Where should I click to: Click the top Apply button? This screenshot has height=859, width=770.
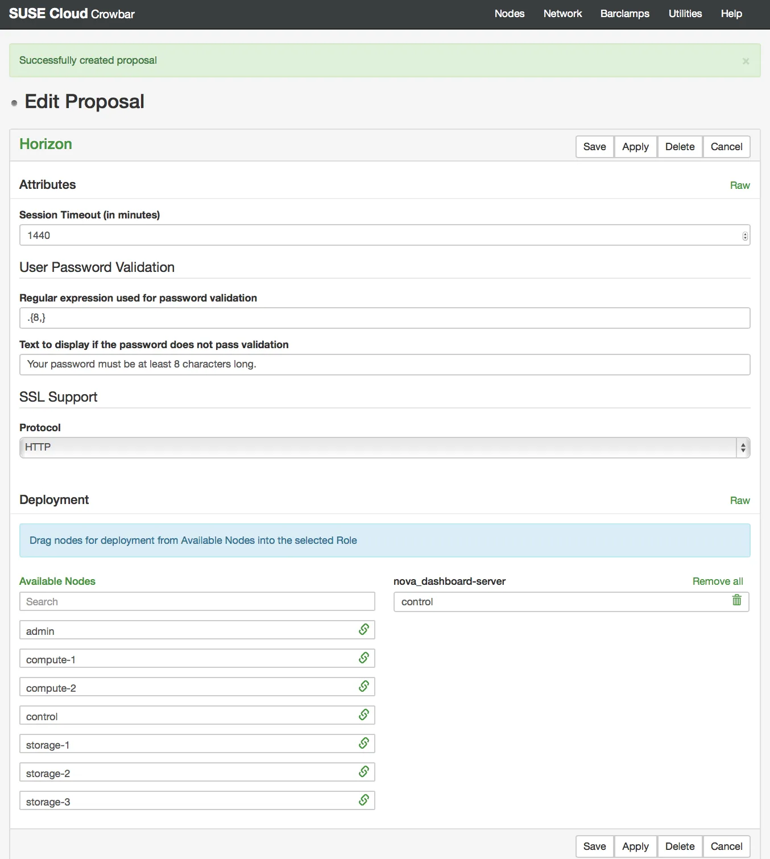pos(635,147)
